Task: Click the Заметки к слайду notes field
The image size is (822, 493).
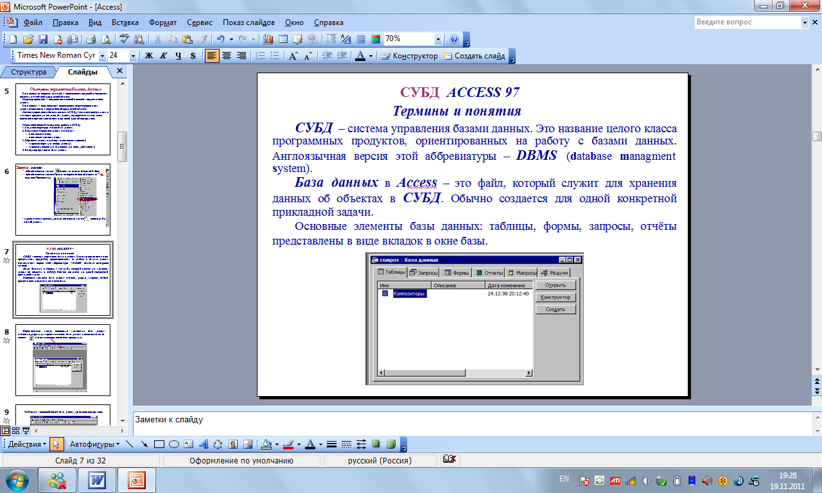Action: click(471, 424)
